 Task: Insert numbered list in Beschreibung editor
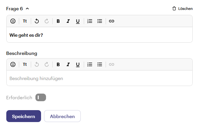pos(90,64)
